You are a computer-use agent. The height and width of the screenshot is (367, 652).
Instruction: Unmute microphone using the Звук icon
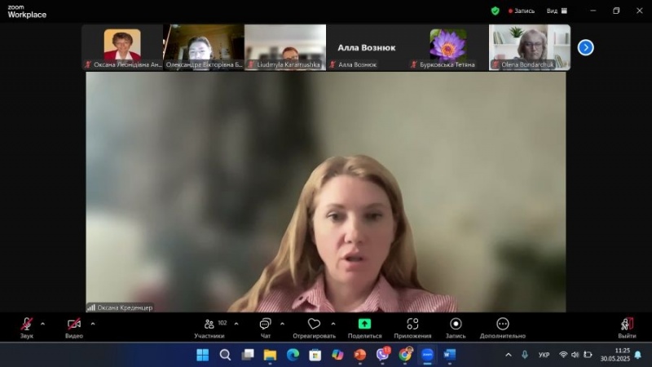click(x=26, y=325)
